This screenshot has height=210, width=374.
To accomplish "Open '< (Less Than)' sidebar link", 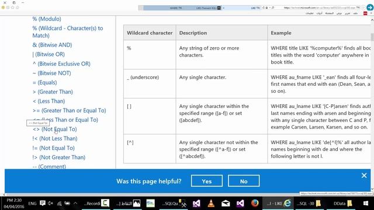I will click(x=49, y=101).
